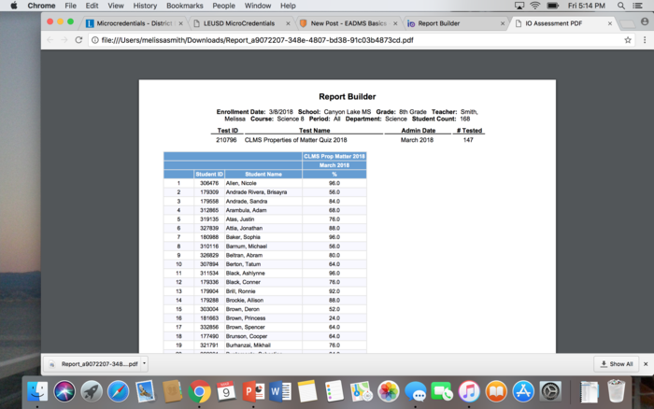Open the Photos app in dock
Screen dimensions: 654x409
coord(389,391)
